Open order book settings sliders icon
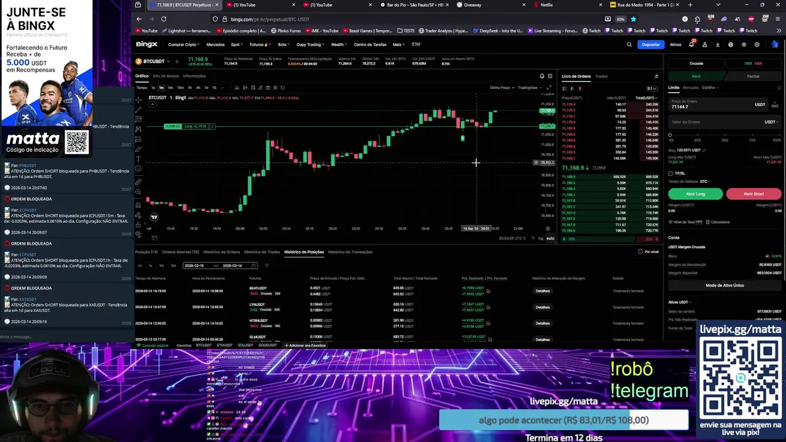 pos(656,76)
